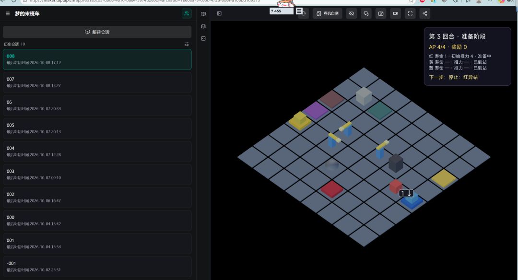Click the 历史会话 10 label

tap(14, 44)
